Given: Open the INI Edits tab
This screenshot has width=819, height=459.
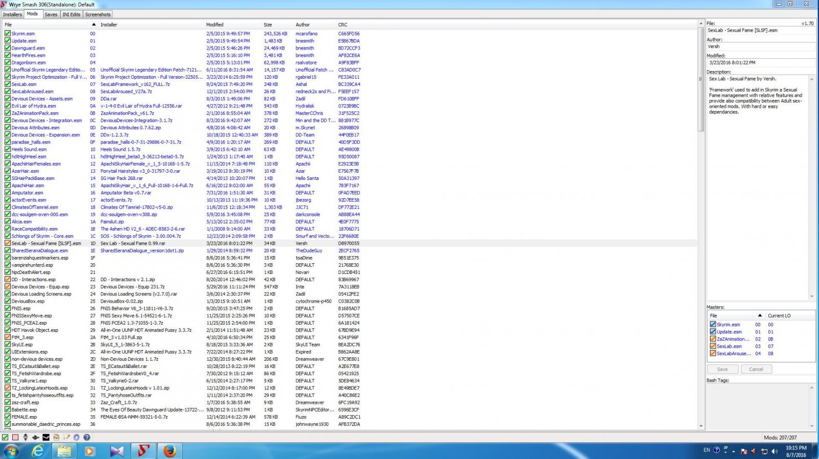Looking at the screenshot, I should click(x=72, y=14).
